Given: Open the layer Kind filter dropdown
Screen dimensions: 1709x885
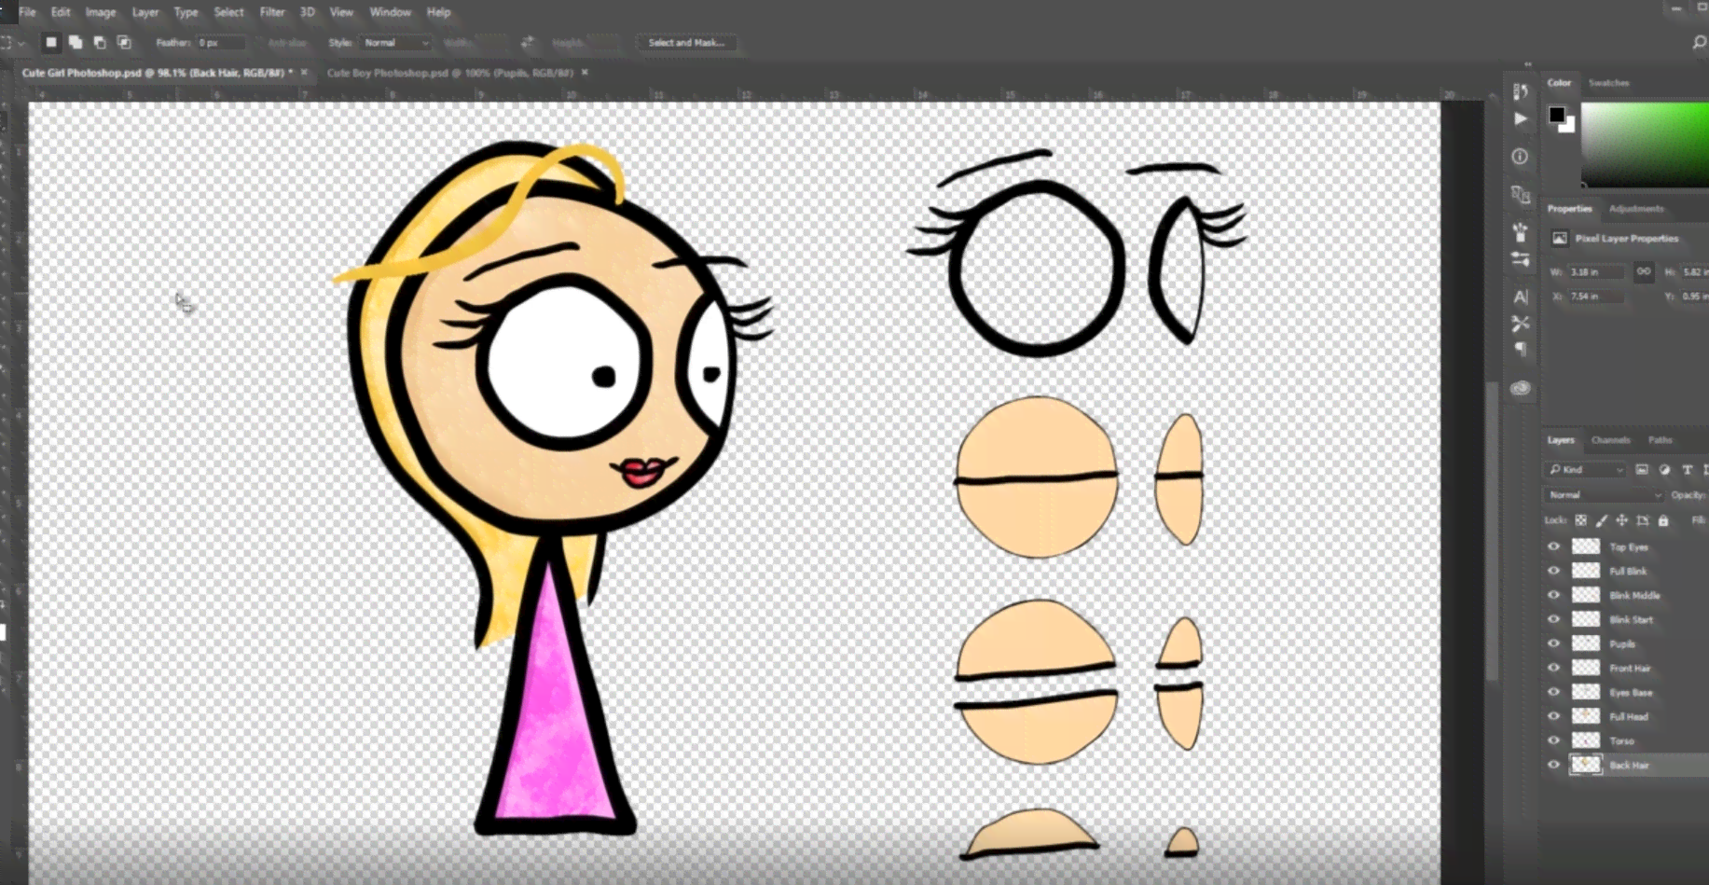Looking at the screenshot, I should coord(1586,469).
